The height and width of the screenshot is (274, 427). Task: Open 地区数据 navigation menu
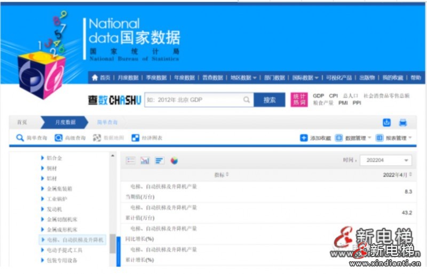(243, 77)
